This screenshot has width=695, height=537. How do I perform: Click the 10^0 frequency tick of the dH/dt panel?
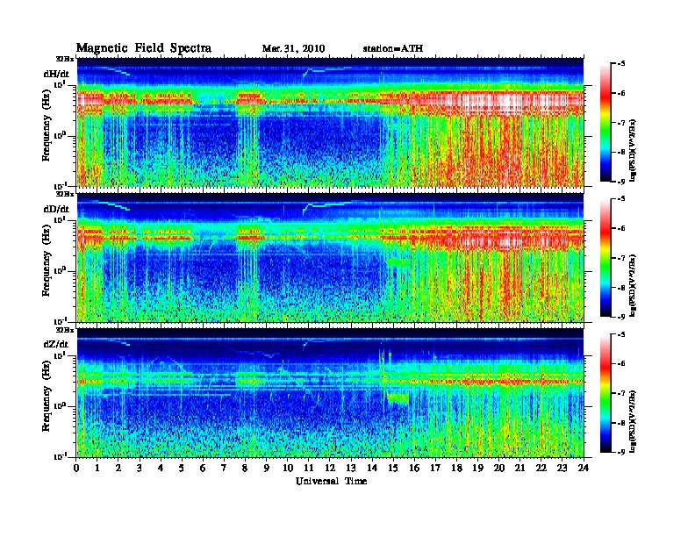pyautogui.click(x=60, y=135)
